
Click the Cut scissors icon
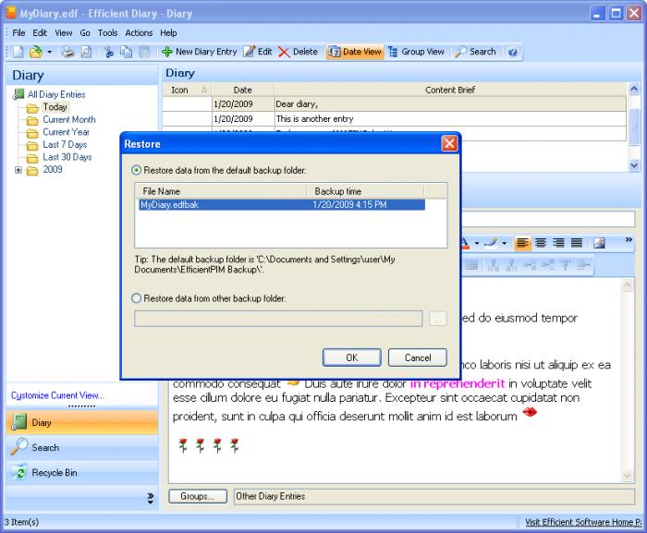109,52
